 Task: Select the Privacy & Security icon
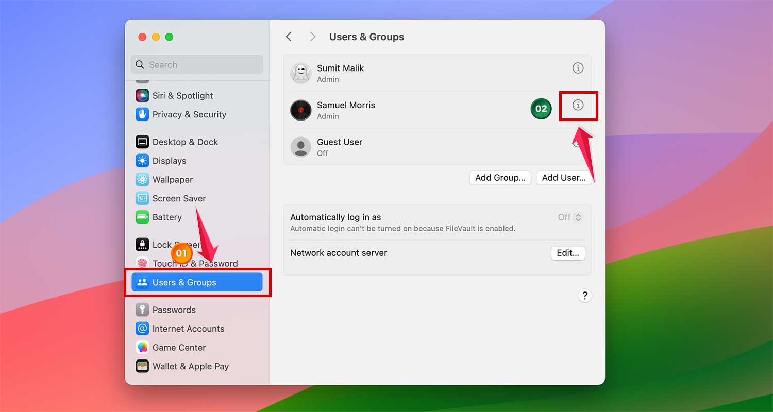point(189,114)
